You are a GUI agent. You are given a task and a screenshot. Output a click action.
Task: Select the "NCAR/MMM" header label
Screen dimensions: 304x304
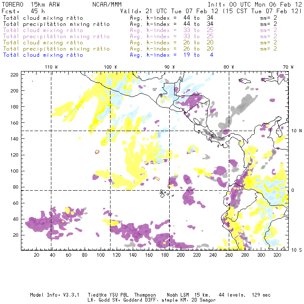point(107,5)
